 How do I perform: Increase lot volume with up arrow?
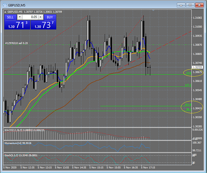click(x=41, y=17)
